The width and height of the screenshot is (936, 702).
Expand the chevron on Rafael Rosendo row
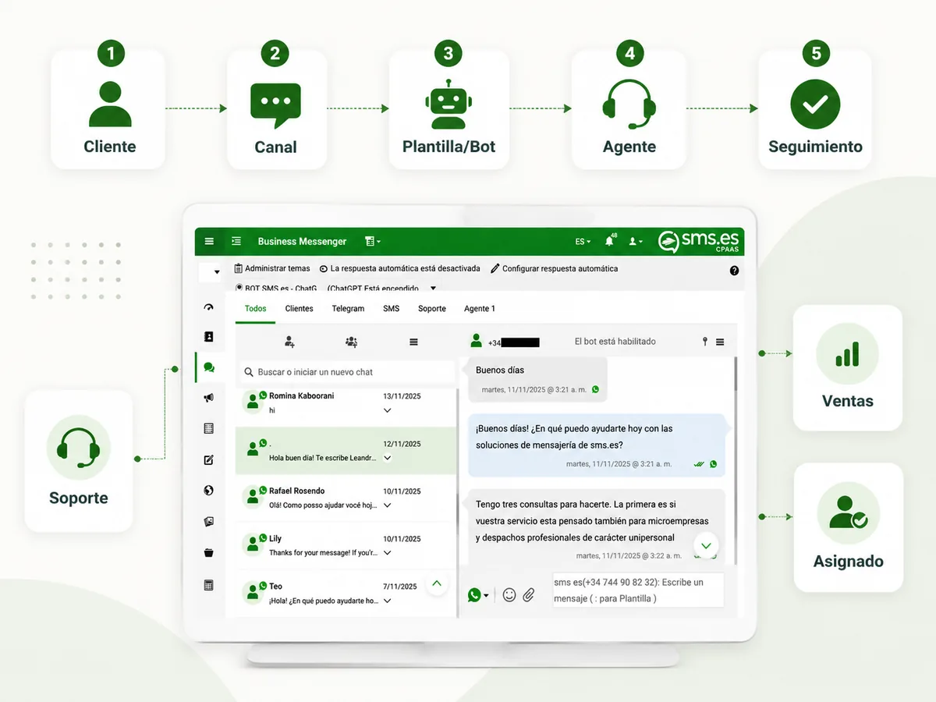coord(388,505)
